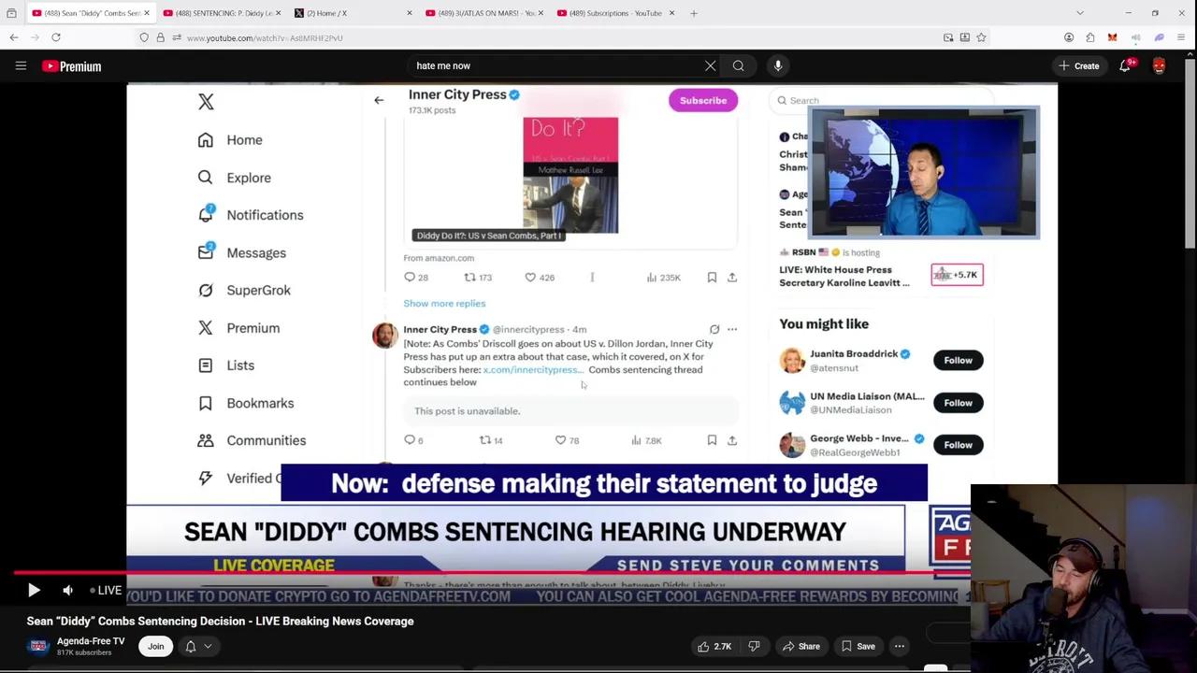Open more actions menu under the video
The width and height of the screenshot is (1197, 673).
[x=900, y=646]
